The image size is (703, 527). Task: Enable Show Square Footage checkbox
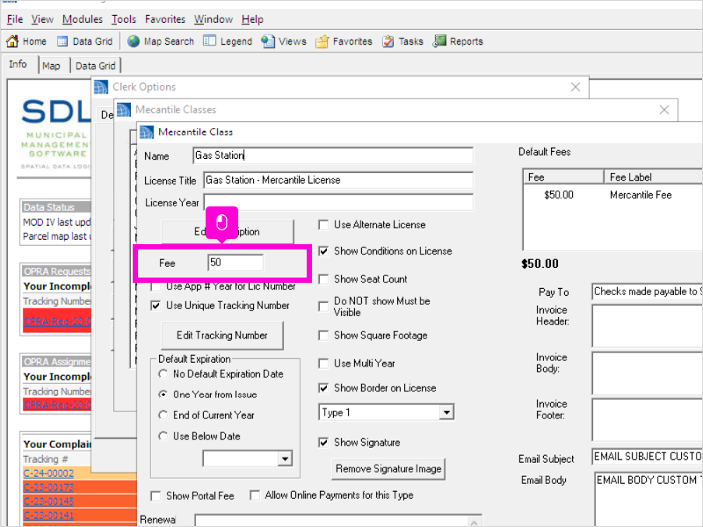(x=323, y=336)
